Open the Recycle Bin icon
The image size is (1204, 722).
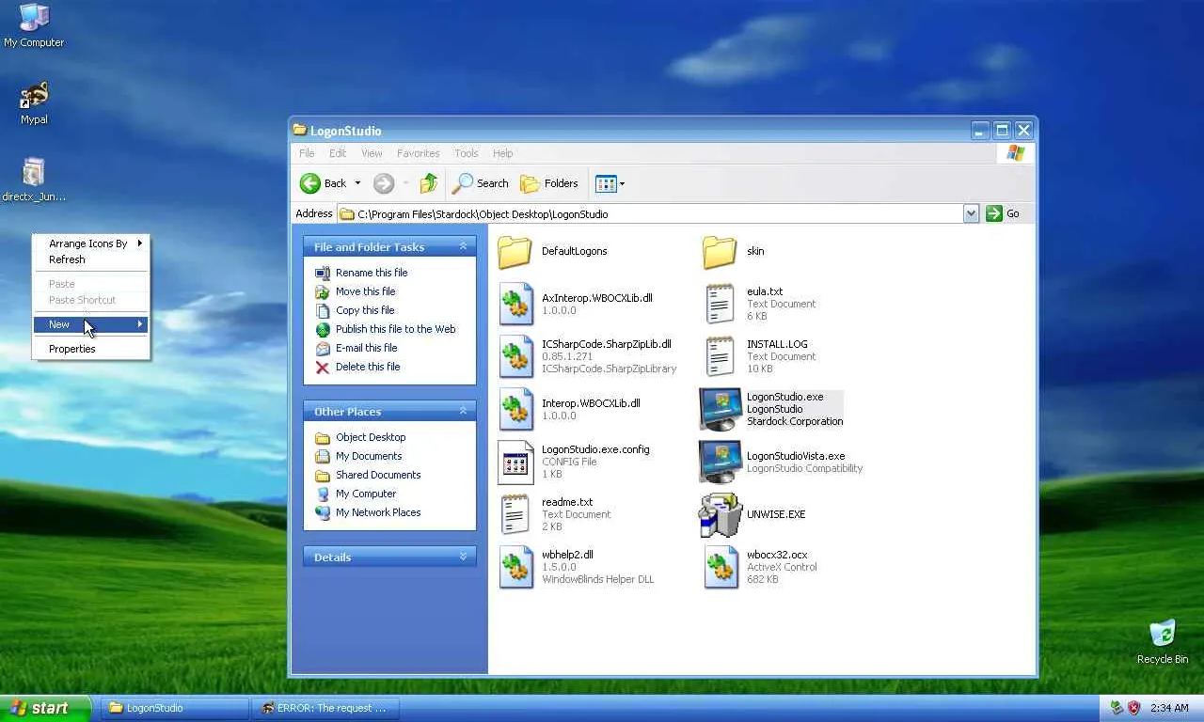(x=1163, y=642)
